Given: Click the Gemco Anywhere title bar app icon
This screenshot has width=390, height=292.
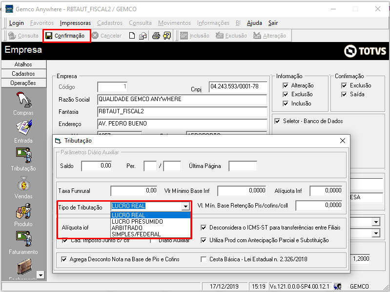Looking at the screenshot, I should [9, 9].
